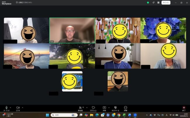Toggle the camera with the ビデオ button

pyautogui.click(x=18, y=108)
